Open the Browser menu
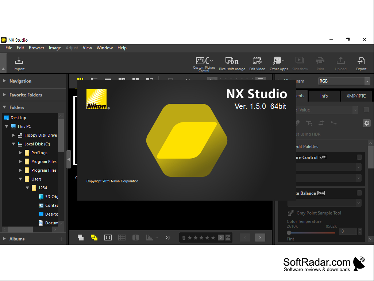This screenshot has width=374, height=281. pyautogui.click(x=36, y=48)
